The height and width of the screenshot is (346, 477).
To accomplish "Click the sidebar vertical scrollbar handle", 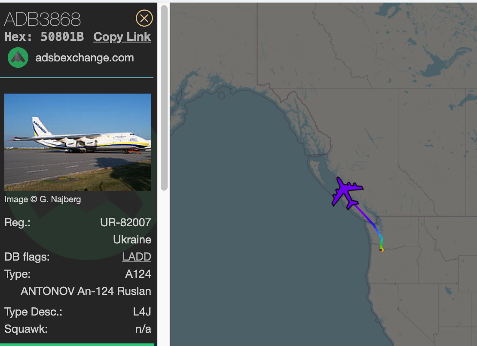I will [x=164, y=98].
